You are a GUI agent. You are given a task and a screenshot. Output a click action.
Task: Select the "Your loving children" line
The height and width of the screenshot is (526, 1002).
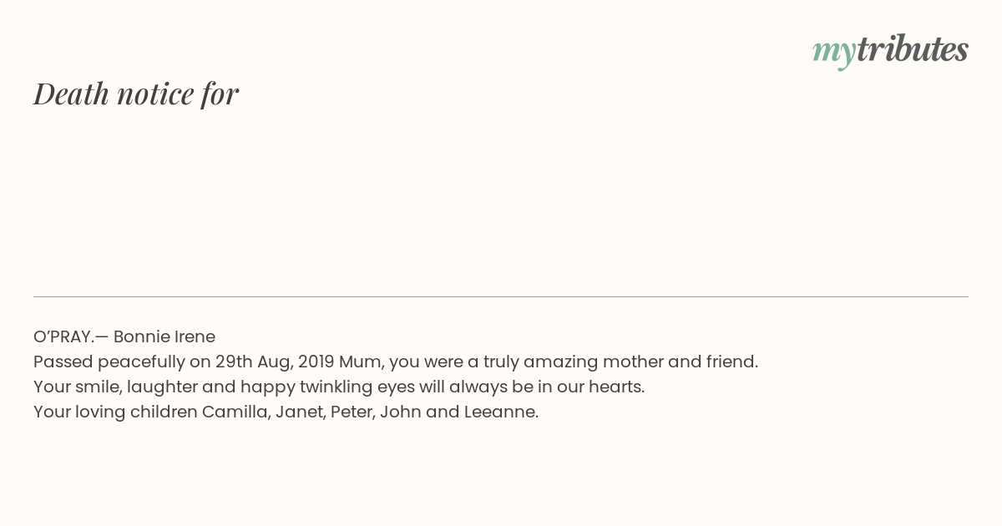pos(286,412)
